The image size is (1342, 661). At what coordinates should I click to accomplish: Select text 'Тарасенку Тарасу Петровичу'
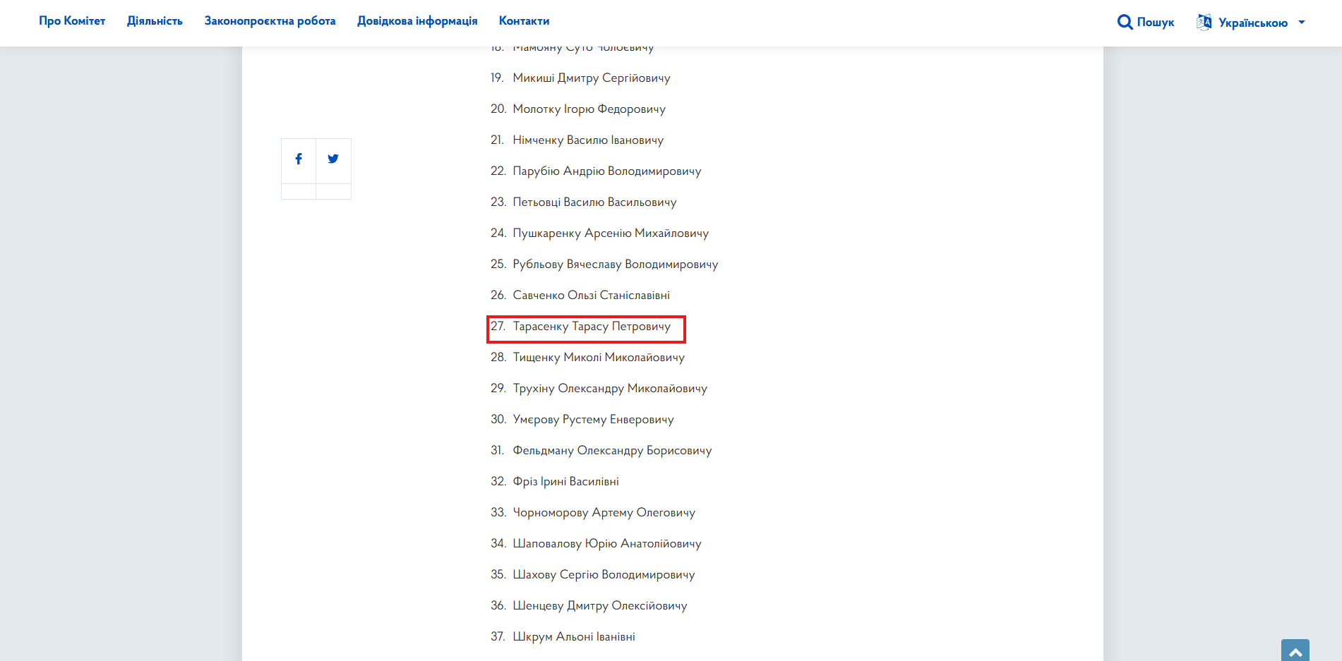[592, 327]
